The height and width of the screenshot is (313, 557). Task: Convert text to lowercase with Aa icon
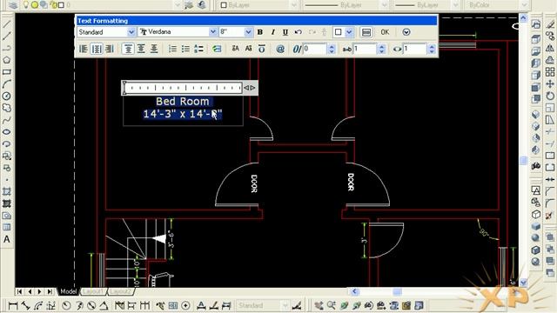[248, 49]
